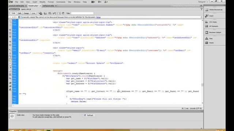Click into the Title input field

[x=82, y=13]
